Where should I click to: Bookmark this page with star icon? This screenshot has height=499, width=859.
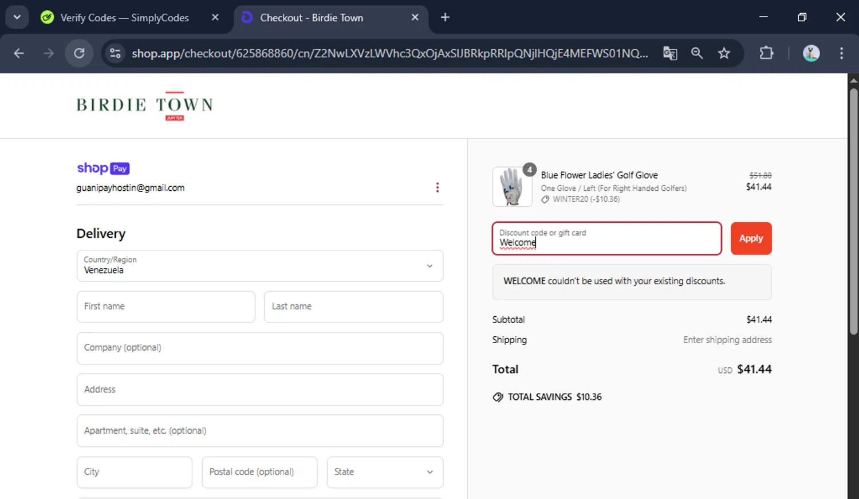[x=724, y=53]
